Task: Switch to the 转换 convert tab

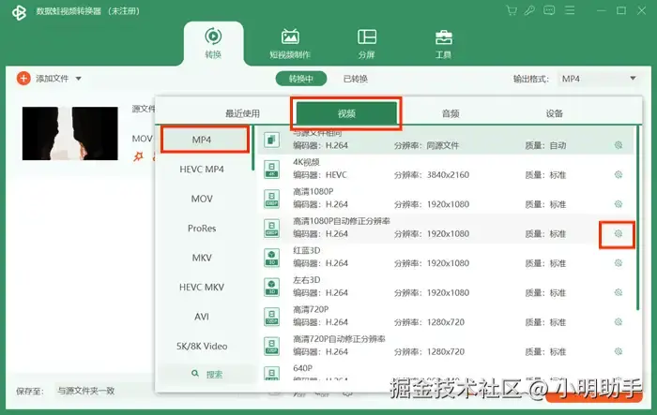Action: click(213, 43)
